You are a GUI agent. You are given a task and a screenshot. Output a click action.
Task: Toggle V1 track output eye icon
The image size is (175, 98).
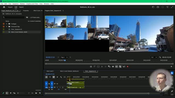point(57,84)
